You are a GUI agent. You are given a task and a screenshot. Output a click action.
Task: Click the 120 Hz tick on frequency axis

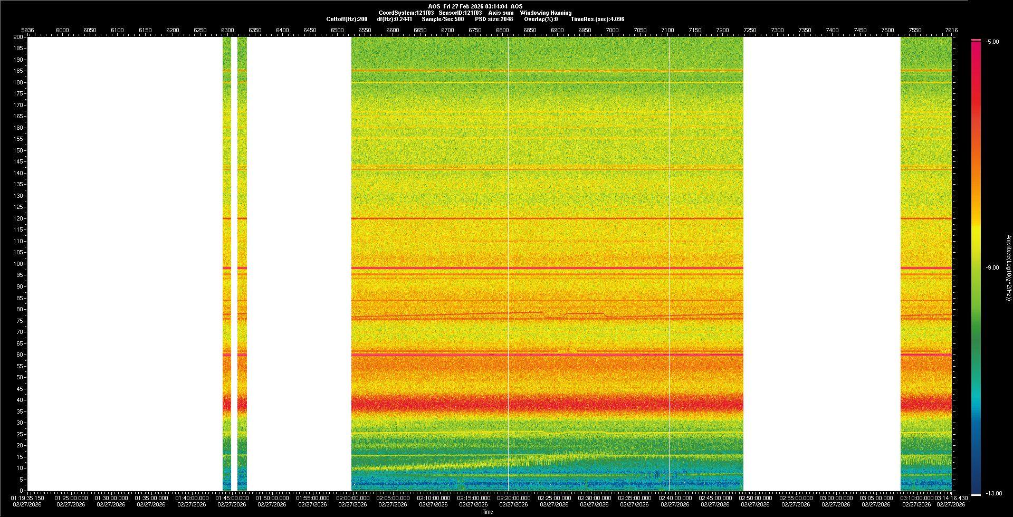point(18,218)
